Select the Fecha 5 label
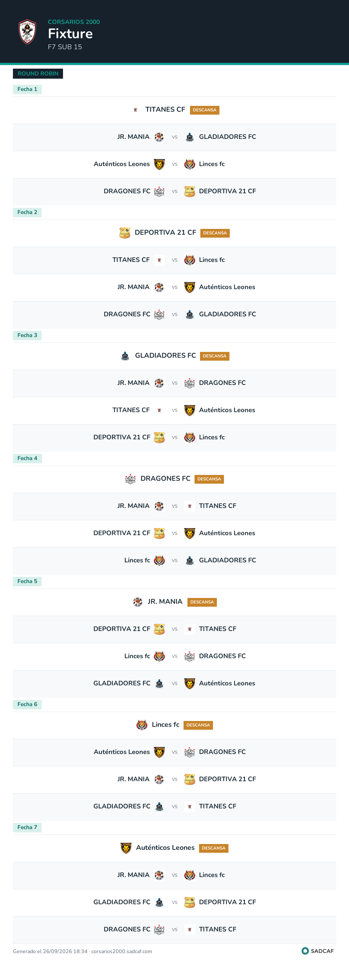The width and height of the screenshot is (349, 968). [27, 581]
